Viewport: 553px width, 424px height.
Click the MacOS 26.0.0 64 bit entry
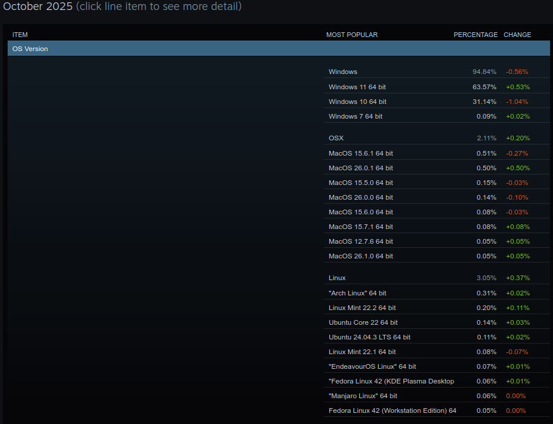click(x=437, y=197)
